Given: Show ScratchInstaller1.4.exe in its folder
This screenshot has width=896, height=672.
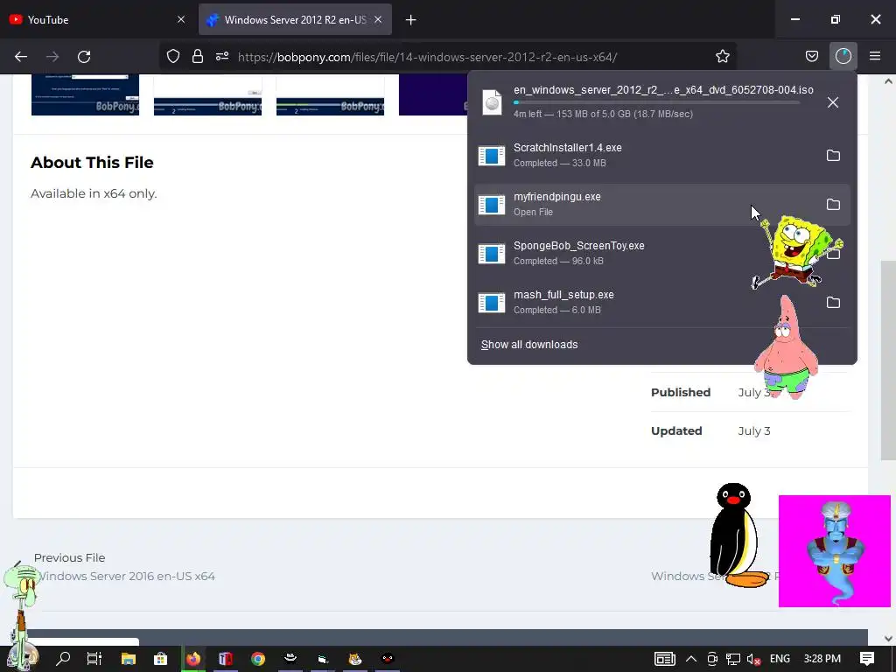Looking at the screenshot, I should point(833,156).
